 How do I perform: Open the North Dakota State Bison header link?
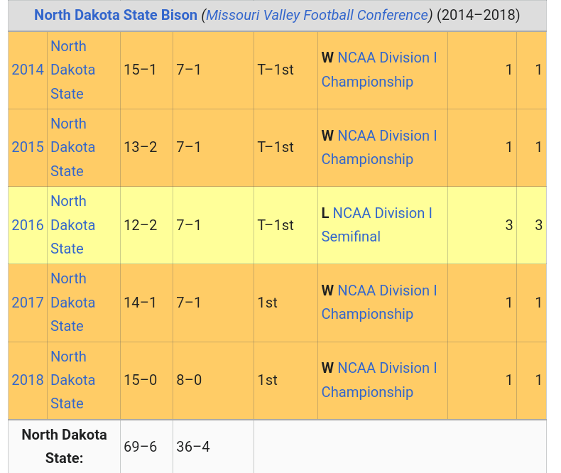[x=116, y=15]
